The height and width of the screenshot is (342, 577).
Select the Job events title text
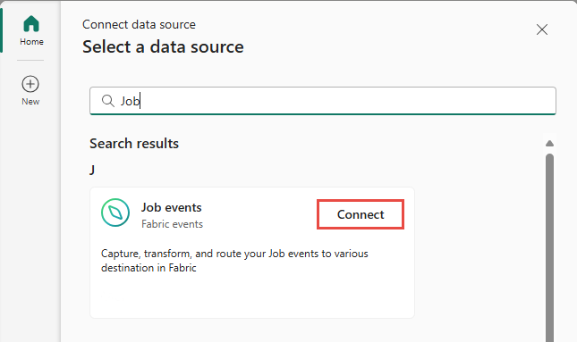172,207
